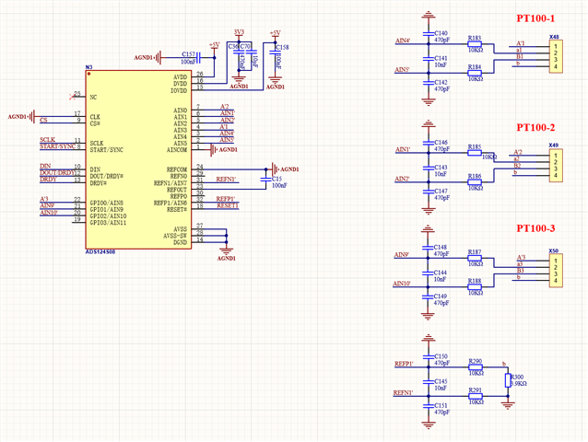Click the REFOUT pin name

click(177, 190)
